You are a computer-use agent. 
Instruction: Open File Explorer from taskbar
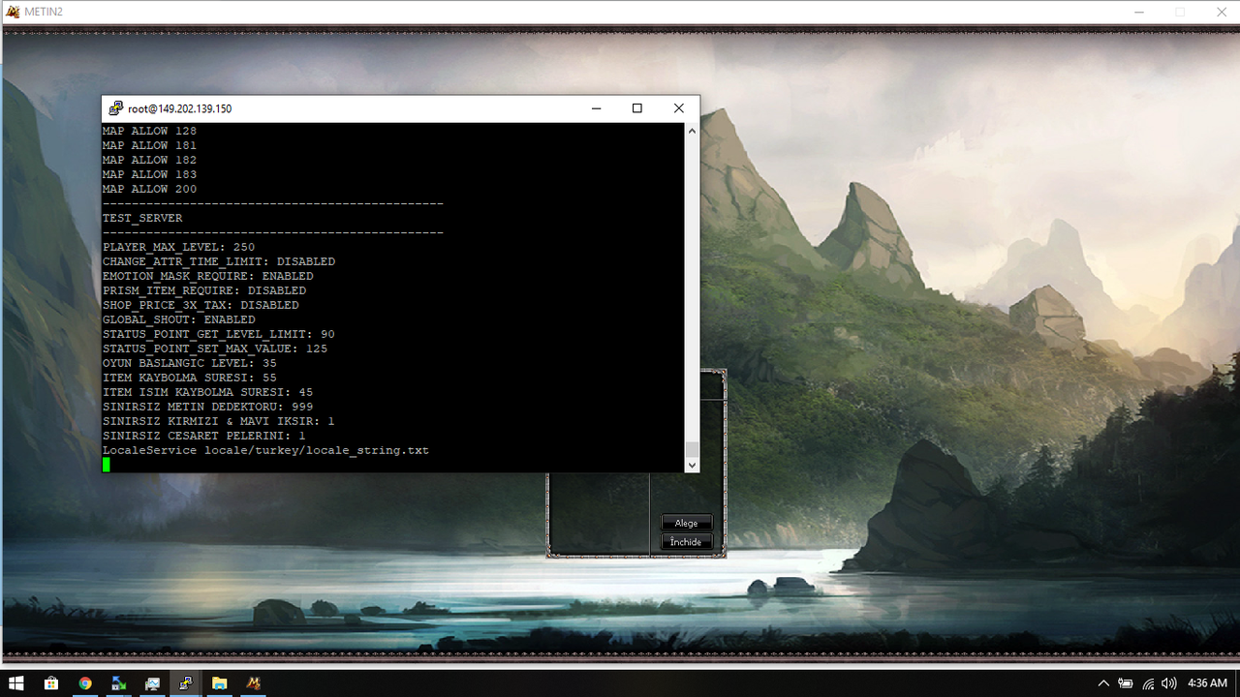220,682
